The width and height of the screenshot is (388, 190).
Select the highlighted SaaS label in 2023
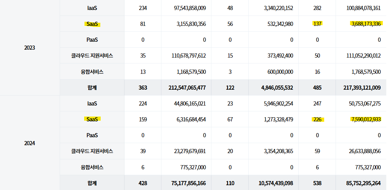coord(92,24)
